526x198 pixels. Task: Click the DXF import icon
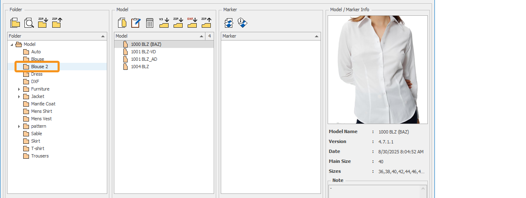(x=192, y=23)
